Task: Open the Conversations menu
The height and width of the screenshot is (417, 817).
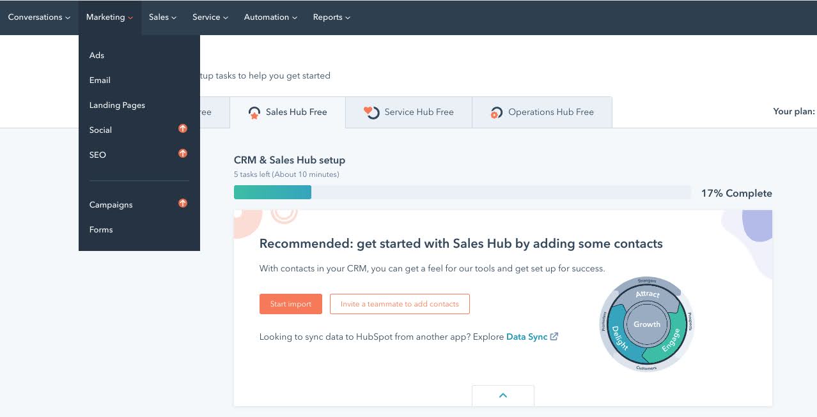Action: pos(39,17)
